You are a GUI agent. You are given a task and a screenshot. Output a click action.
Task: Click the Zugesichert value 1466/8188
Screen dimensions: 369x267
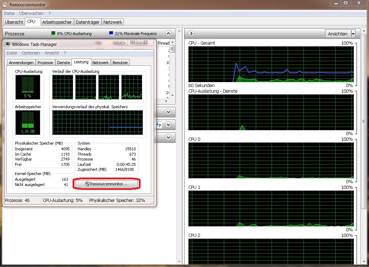click(x=125, y=169)
